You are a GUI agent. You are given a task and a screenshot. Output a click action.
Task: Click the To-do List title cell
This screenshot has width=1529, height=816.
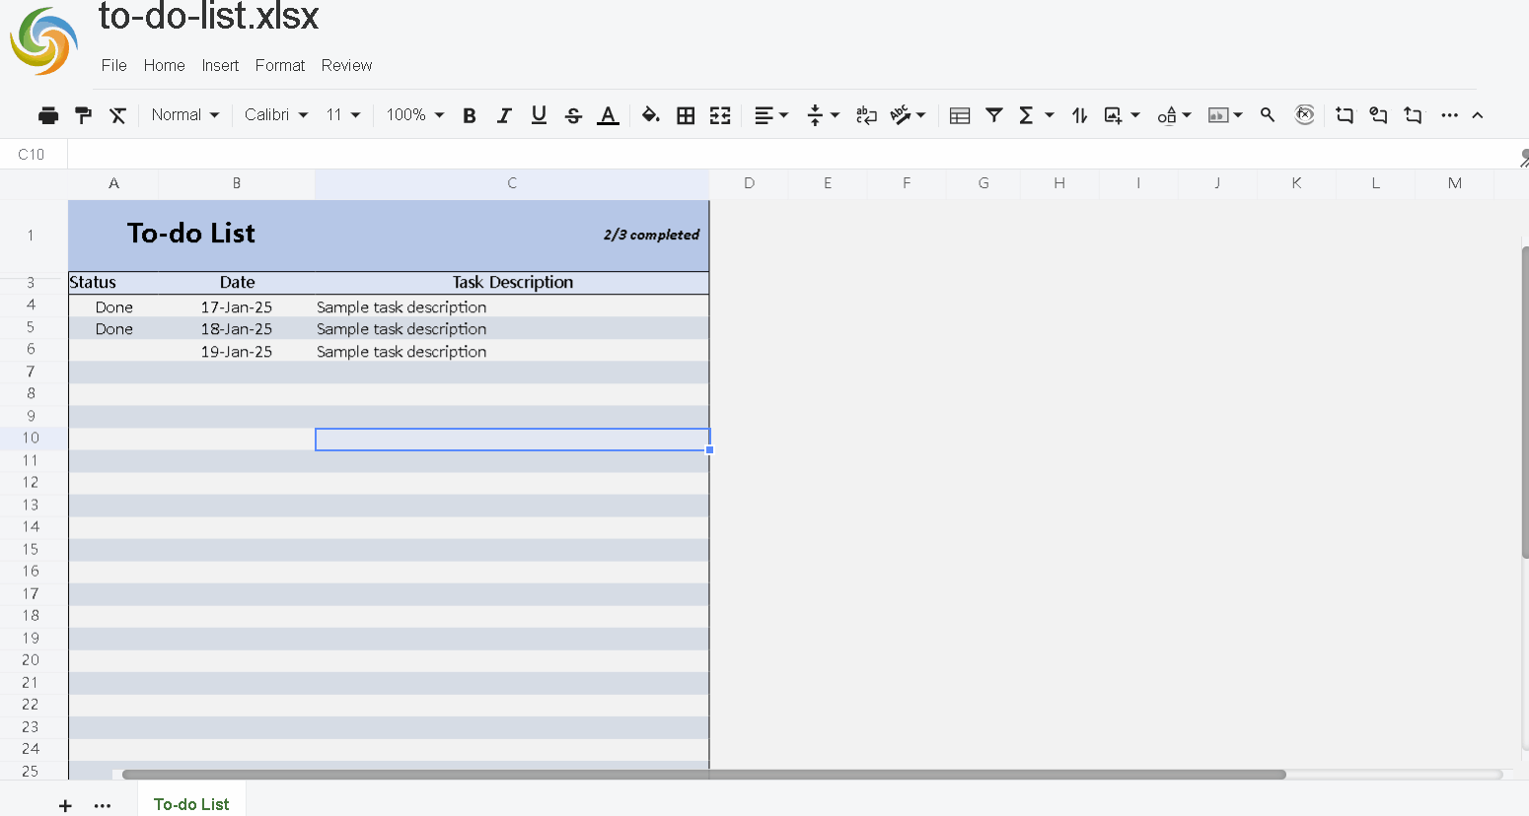tap(191, 234)
